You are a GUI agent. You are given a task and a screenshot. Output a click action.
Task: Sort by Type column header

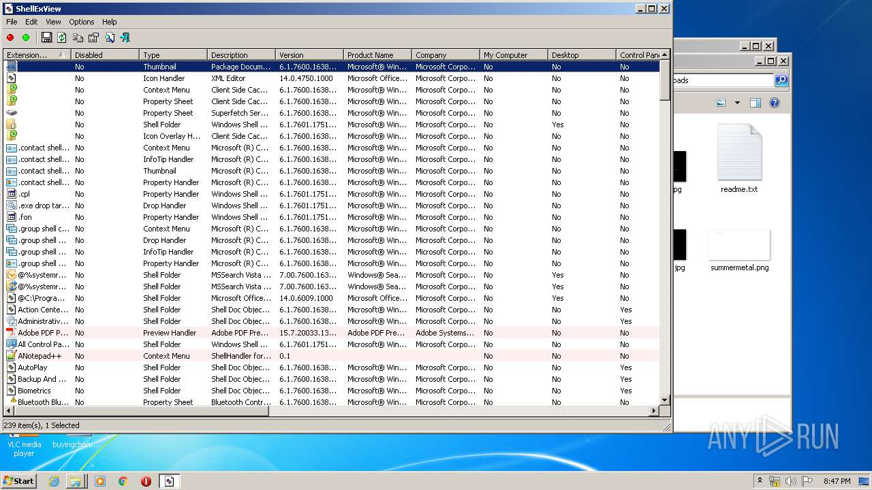click(174, 55)
